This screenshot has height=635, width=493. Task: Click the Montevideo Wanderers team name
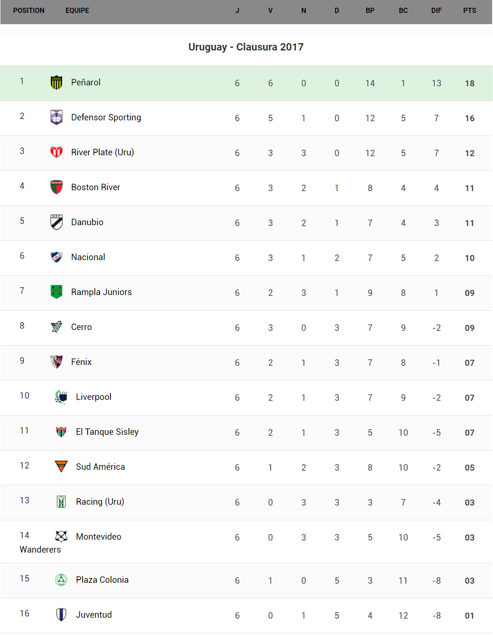[98, 537]
